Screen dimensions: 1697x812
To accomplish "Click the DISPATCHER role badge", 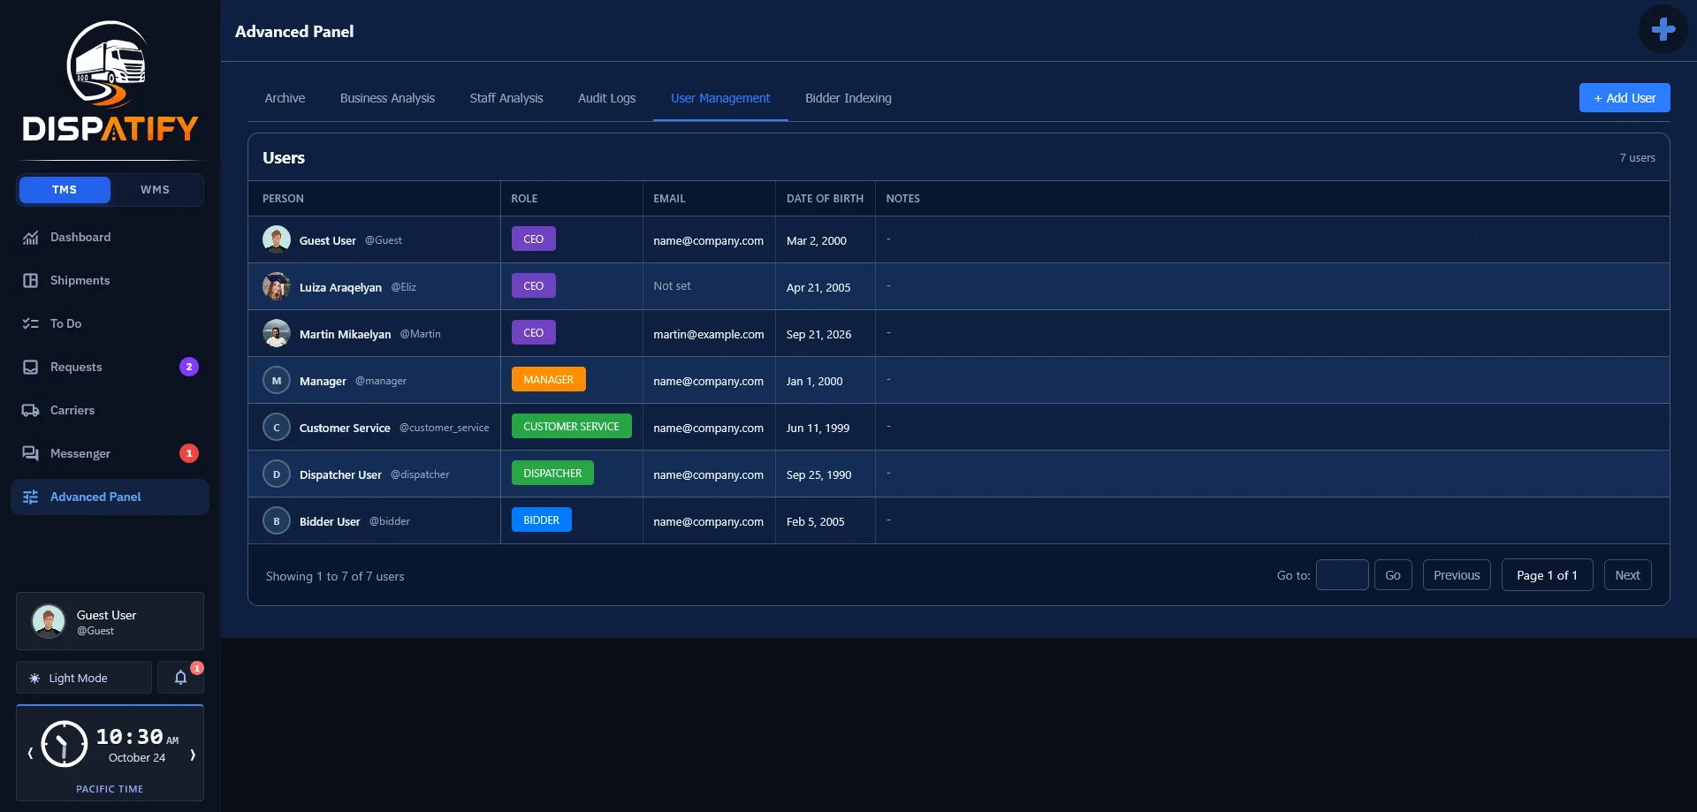I will [552, 473].
